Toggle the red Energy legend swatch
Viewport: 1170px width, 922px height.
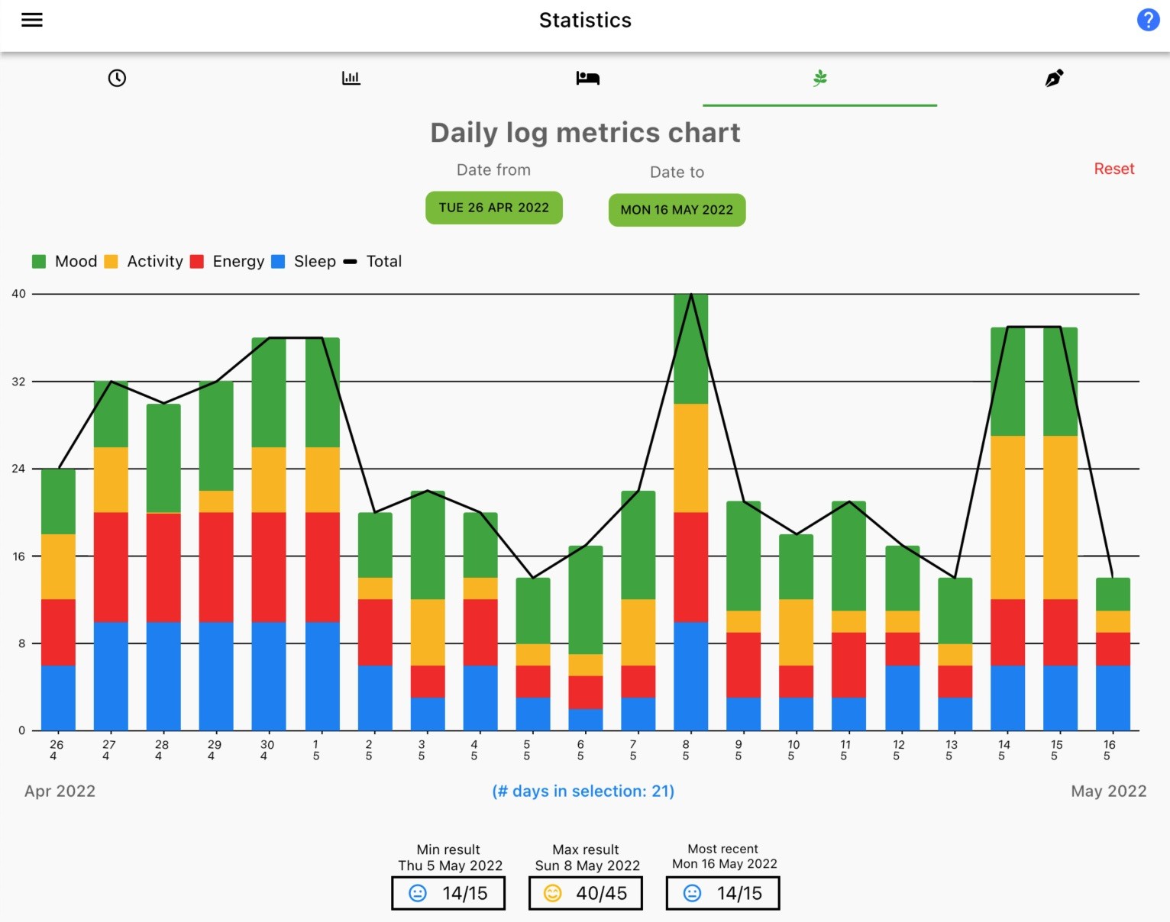197,261
